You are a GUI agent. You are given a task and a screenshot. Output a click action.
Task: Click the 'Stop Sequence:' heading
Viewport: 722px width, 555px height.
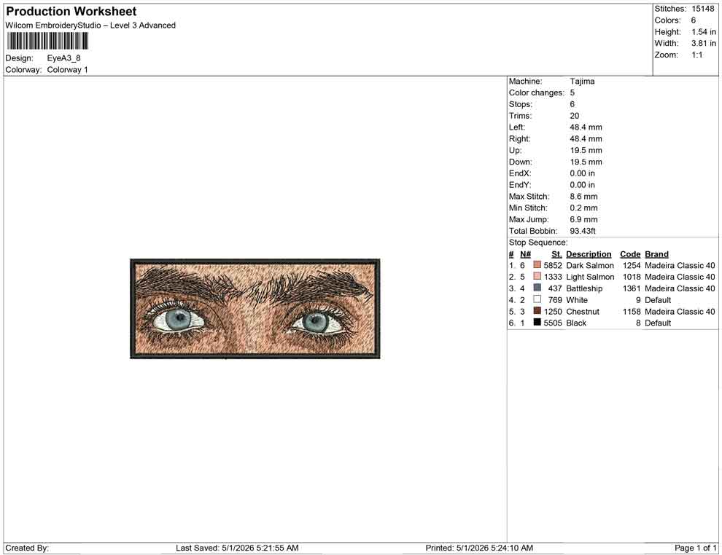tap(538, 243)
